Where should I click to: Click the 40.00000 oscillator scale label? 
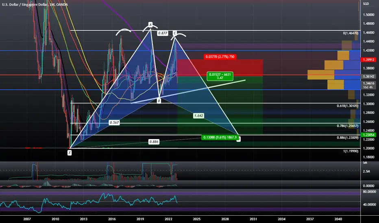(369, 204)
